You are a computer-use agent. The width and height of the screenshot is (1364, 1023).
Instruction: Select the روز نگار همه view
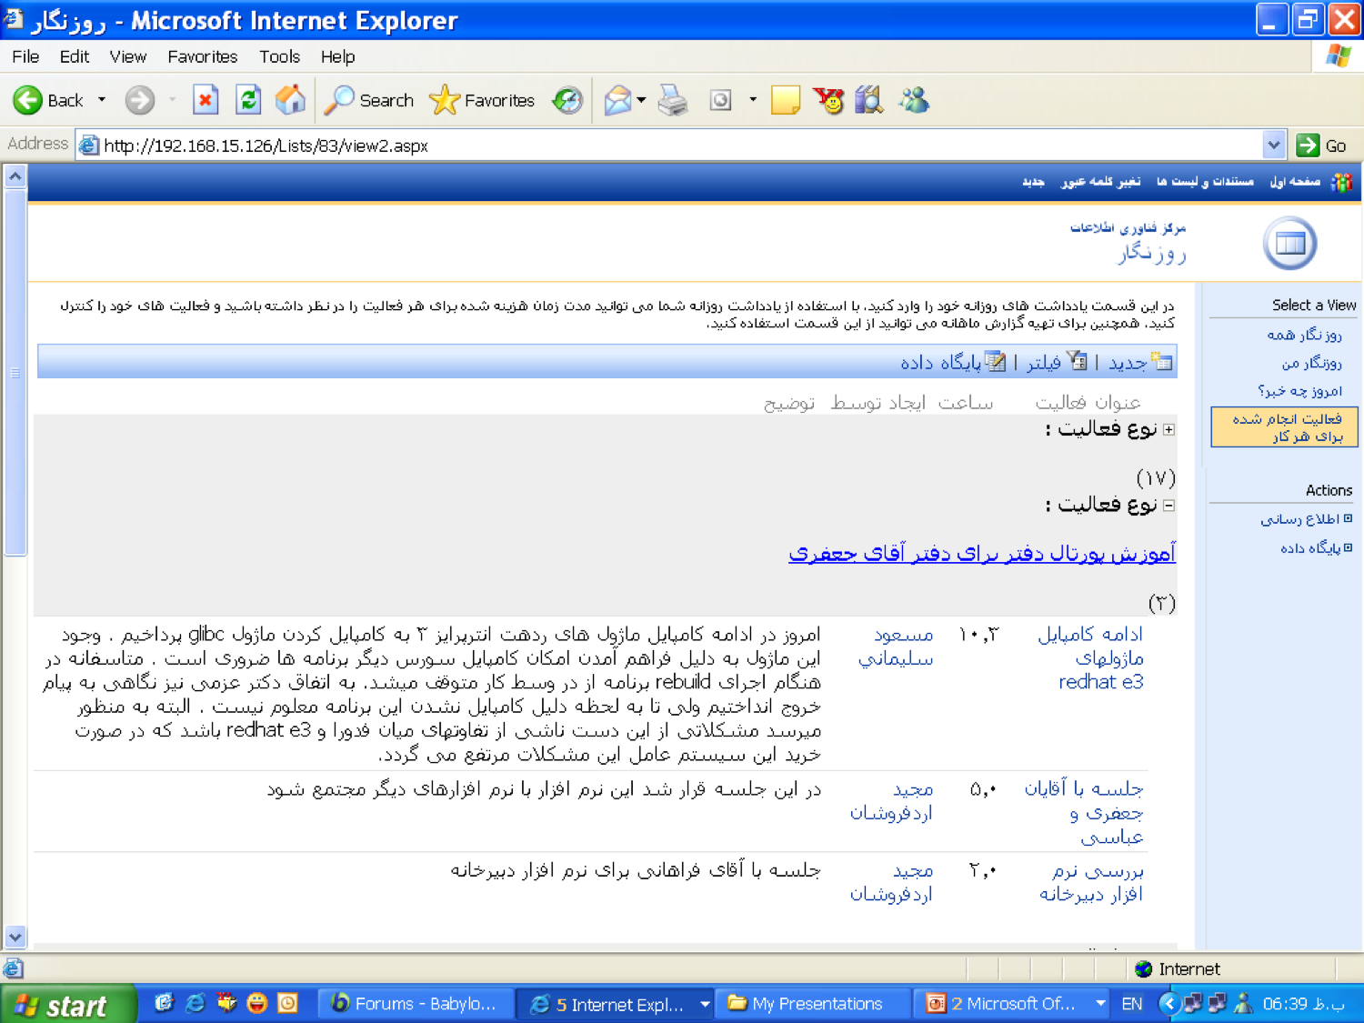(x=1304, y=335)
